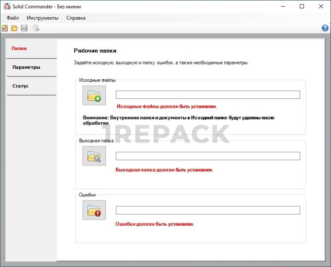Select the Ошибки folder path field
This screenshot has width=331, height=267.
[x=208, y=210]
